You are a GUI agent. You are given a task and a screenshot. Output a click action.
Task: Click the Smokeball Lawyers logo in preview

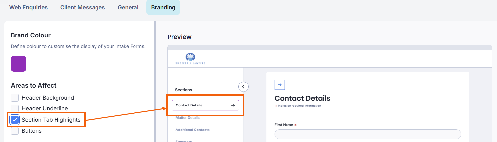click(x=190, y=59)
